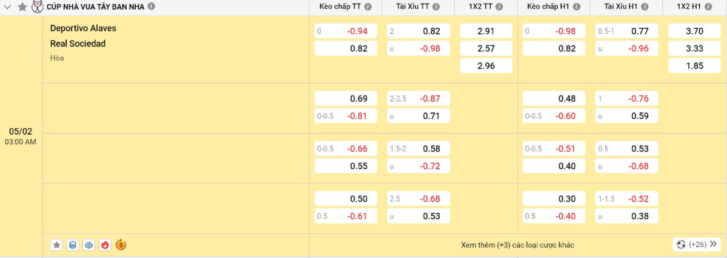Click the gold coin cash-out icon

pos(121,245)
